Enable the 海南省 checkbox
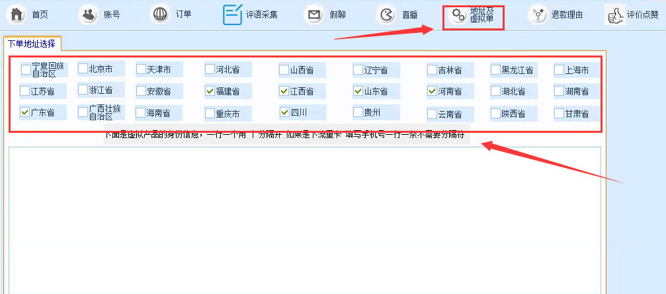The height and width of the screenshot is (294, 666). pyautogui.click(x=140, y=113)
